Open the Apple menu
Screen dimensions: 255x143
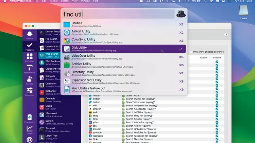click(5, 1)
